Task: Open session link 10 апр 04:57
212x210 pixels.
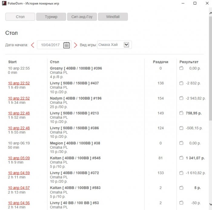Action: point(19,188)
